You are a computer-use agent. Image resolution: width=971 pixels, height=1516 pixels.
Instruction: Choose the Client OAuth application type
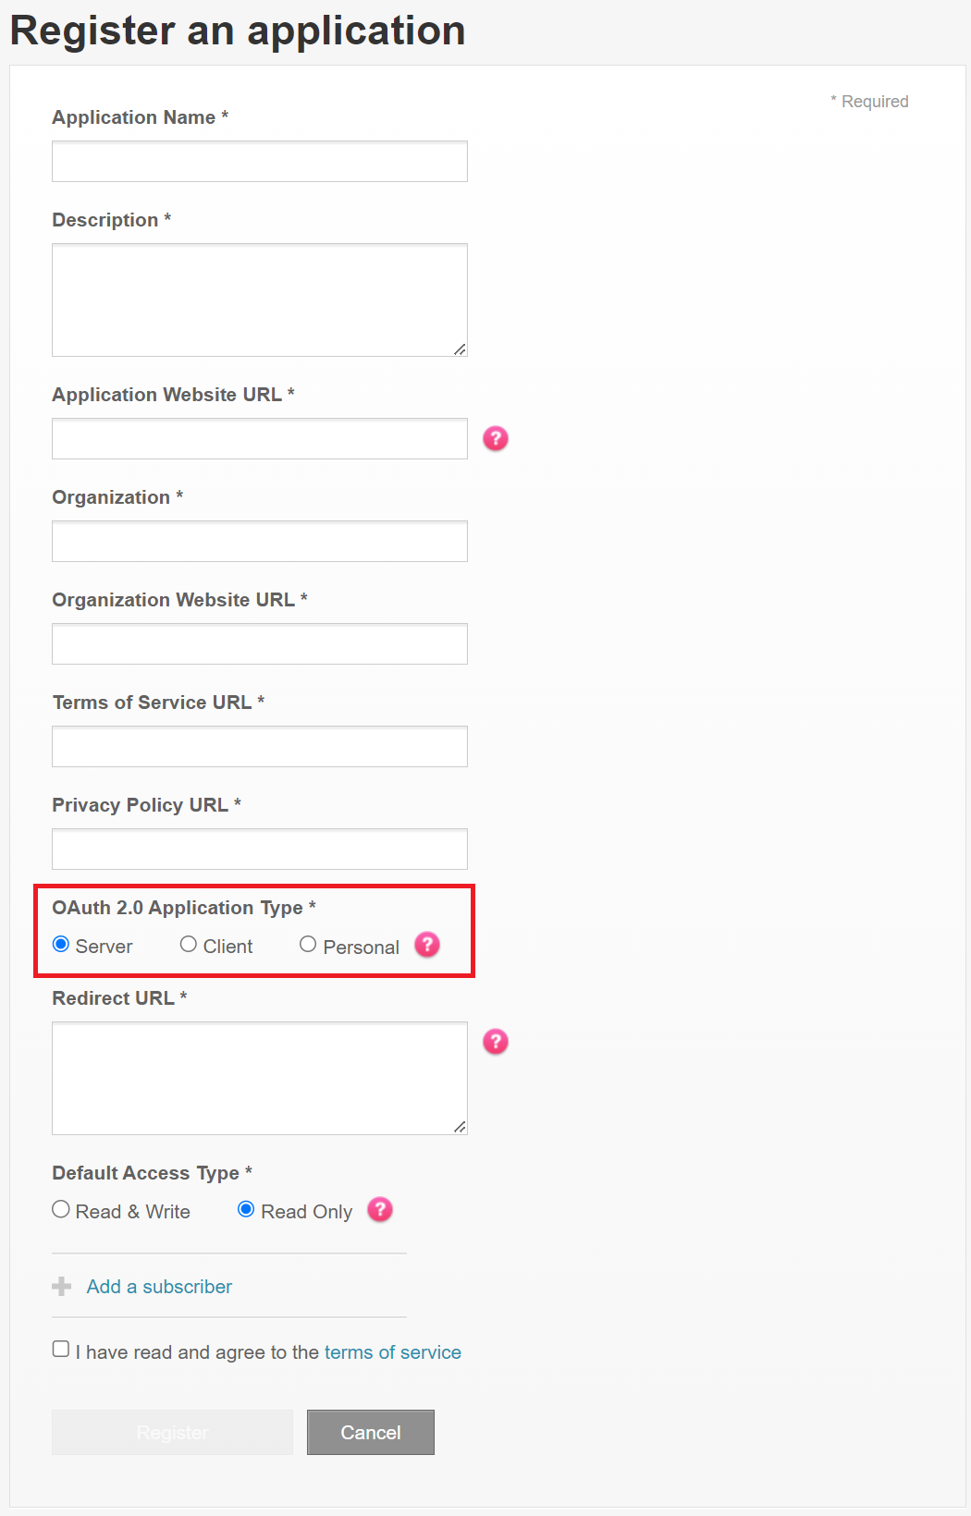189,944
